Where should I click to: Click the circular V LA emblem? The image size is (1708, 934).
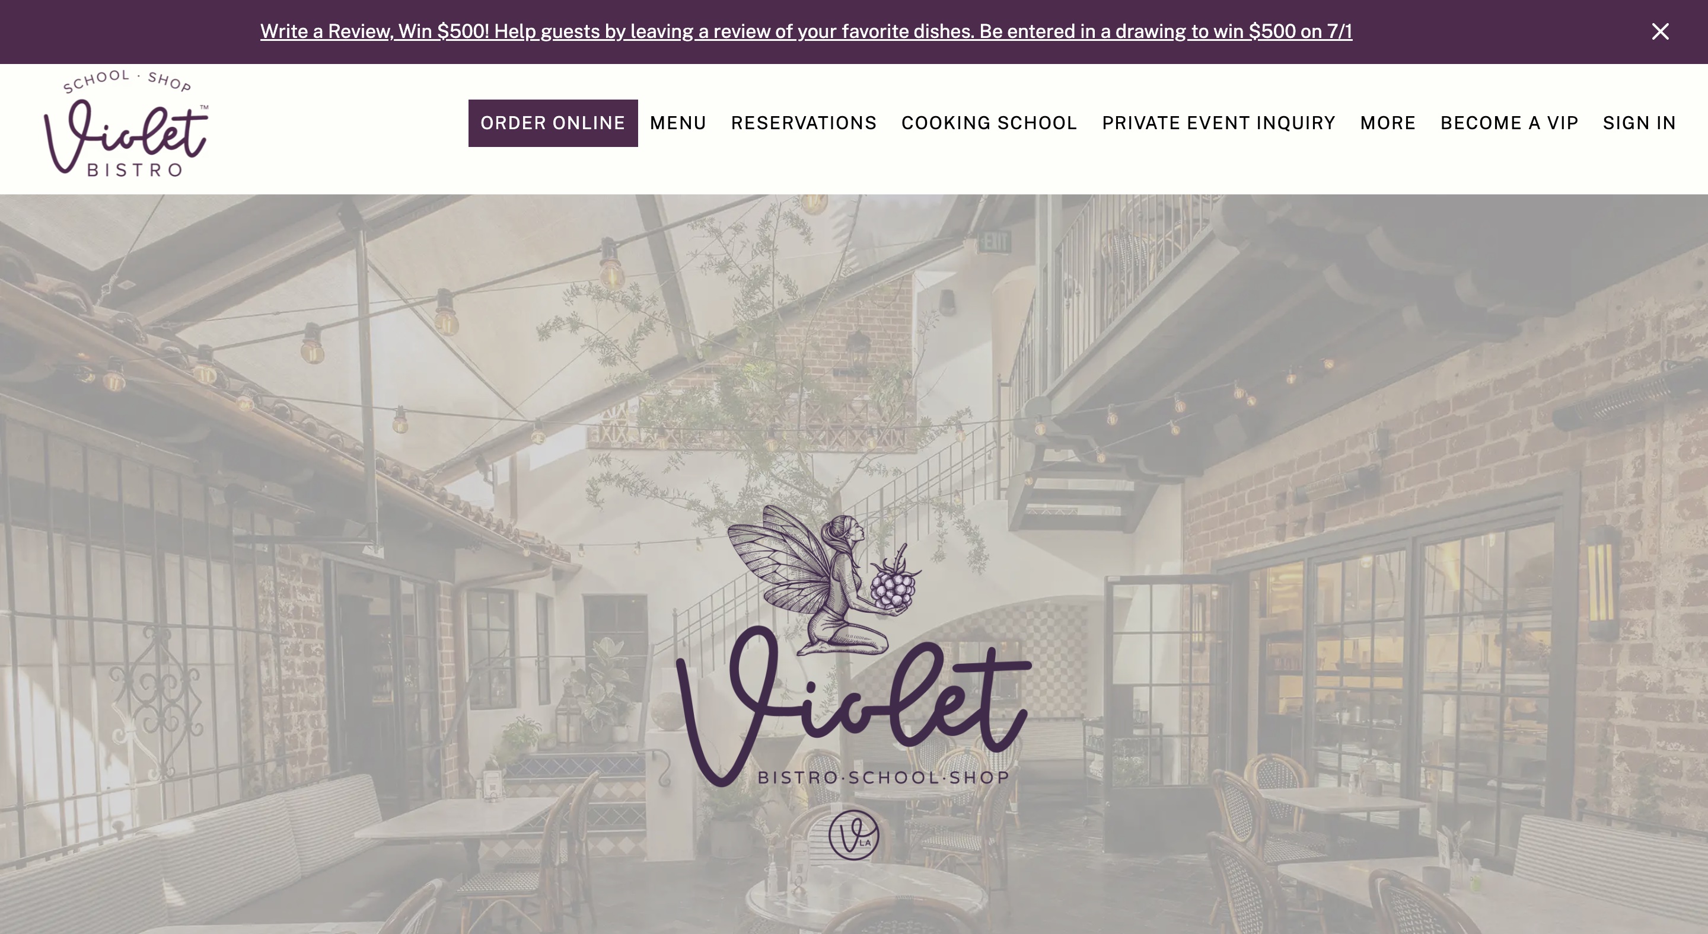click(x=853, y=834)
